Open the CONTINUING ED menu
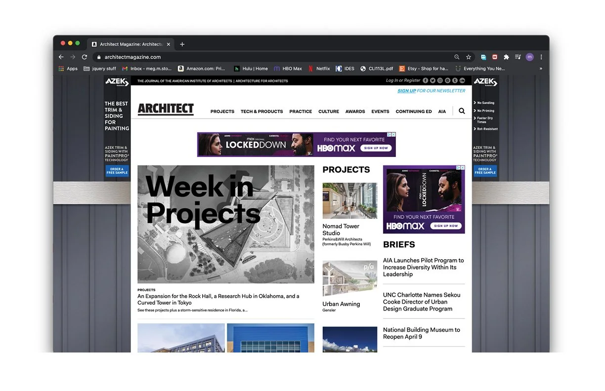The width and height of the screenshot is (605, 391). pos(414,112)
